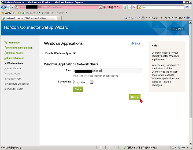Click the vertical scrollbar up arrow

click(x=190, y=22)
